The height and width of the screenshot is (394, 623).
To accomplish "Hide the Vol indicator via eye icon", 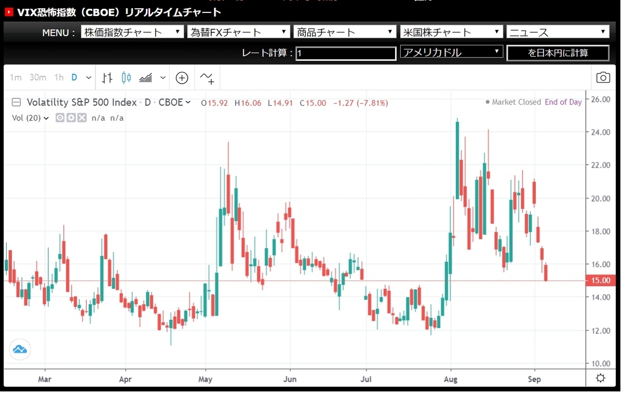I will tap(60, 118).
